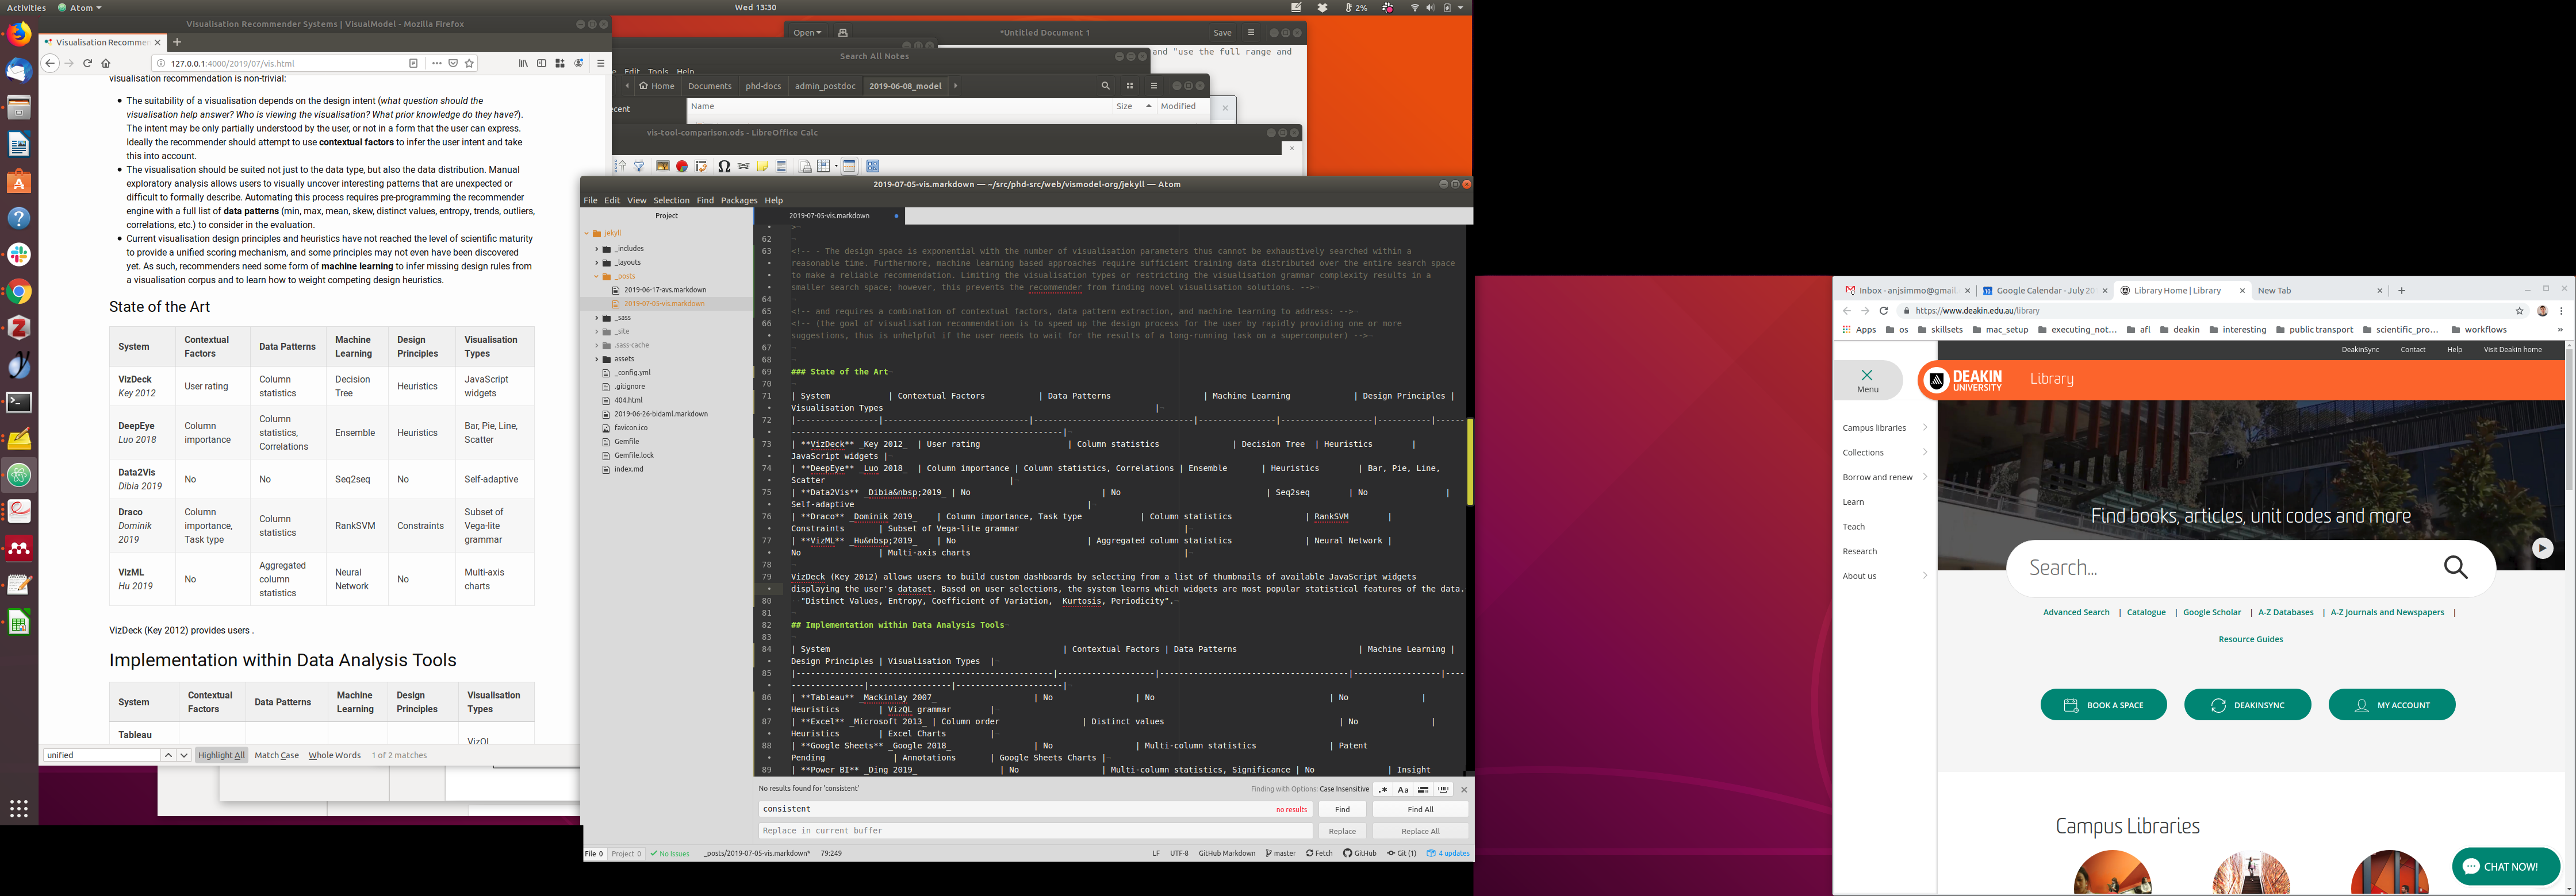2576x896 pixels.
Task: Open Chrome from Ubuntu dock
Action: point(19,292)
